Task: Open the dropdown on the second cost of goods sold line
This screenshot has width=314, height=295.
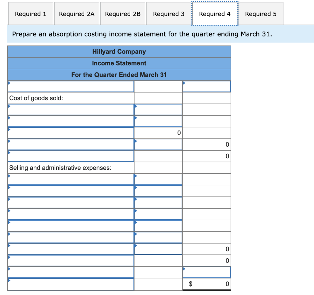Action: (71, 121)
